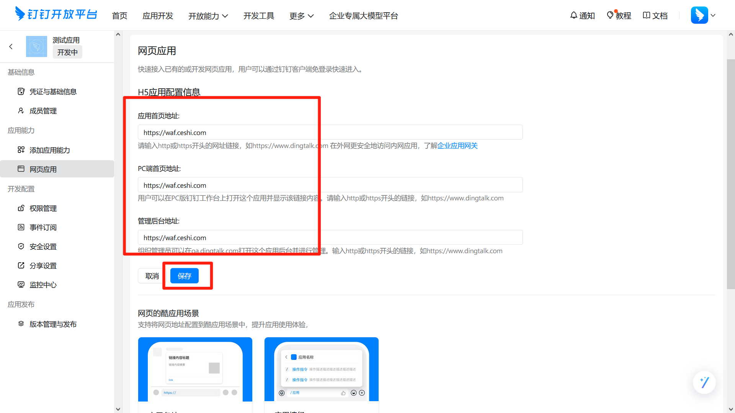Open 应用开发 in top navigation
735x413 pixels.
click(x=158, y=16)
